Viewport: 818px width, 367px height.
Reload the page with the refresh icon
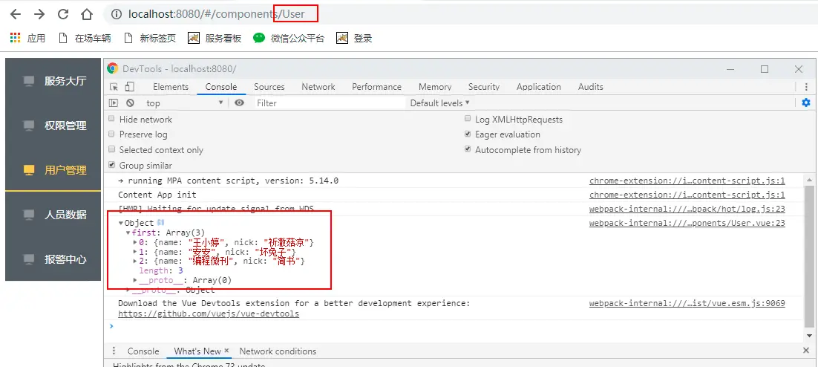click(63, 14)
